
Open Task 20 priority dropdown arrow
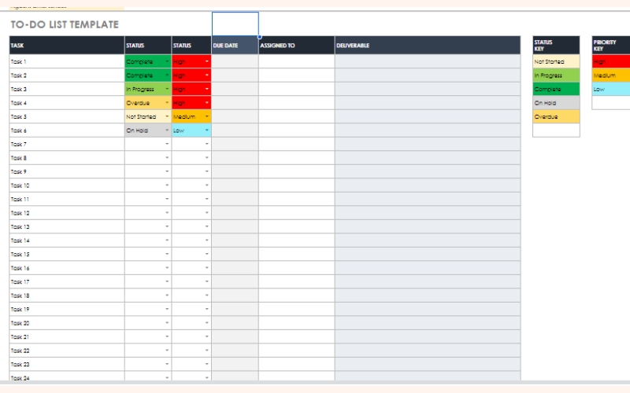(207, 323)
